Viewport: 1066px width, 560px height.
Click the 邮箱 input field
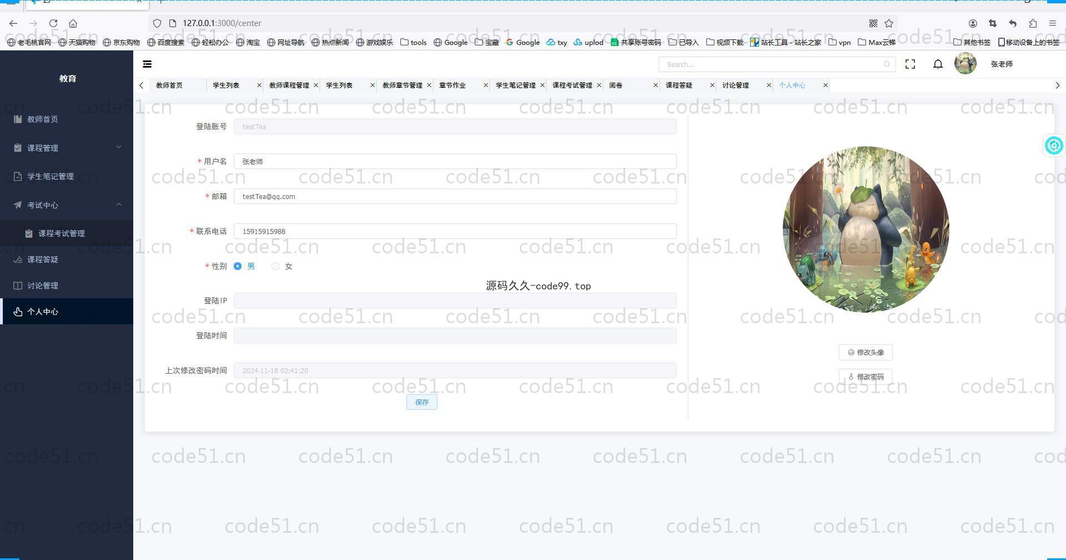(455, 196)
